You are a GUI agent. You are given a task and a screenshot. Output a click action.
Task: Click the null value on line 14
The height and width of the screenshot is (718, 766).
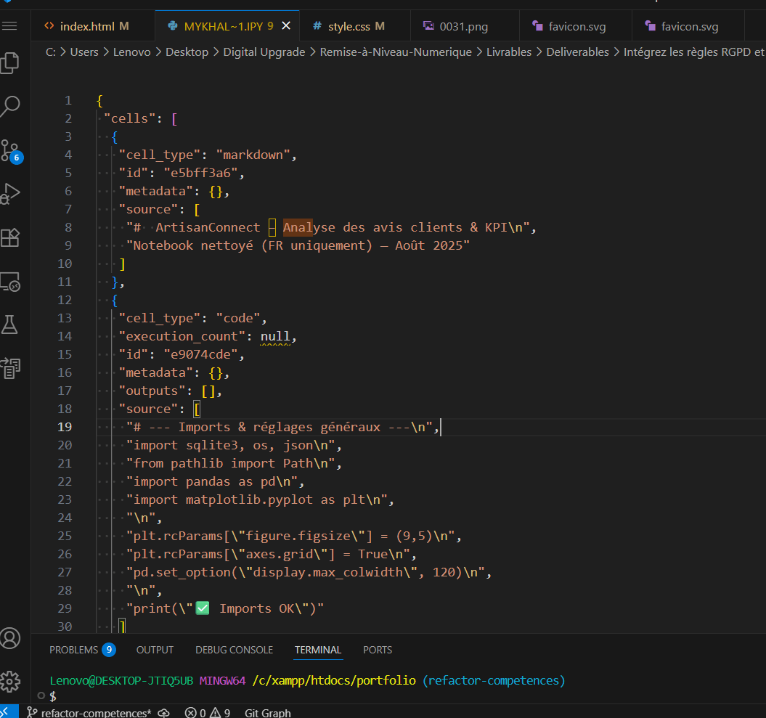click(275, 337)
